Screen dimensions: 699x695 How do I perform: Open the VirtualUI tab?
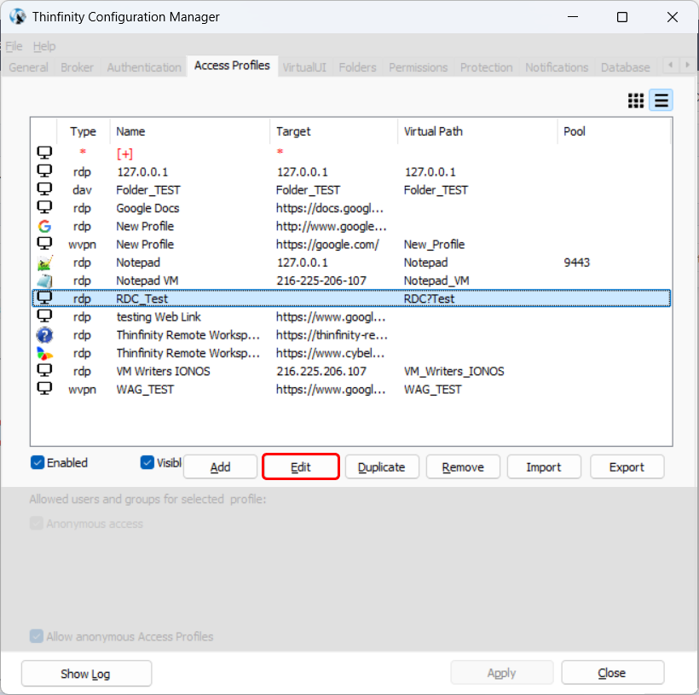[304, 67]
